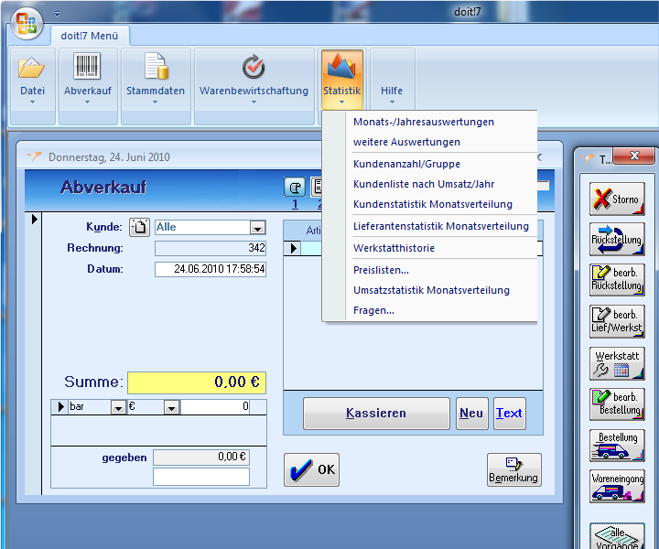Click the Neu button

click(471, 414)
